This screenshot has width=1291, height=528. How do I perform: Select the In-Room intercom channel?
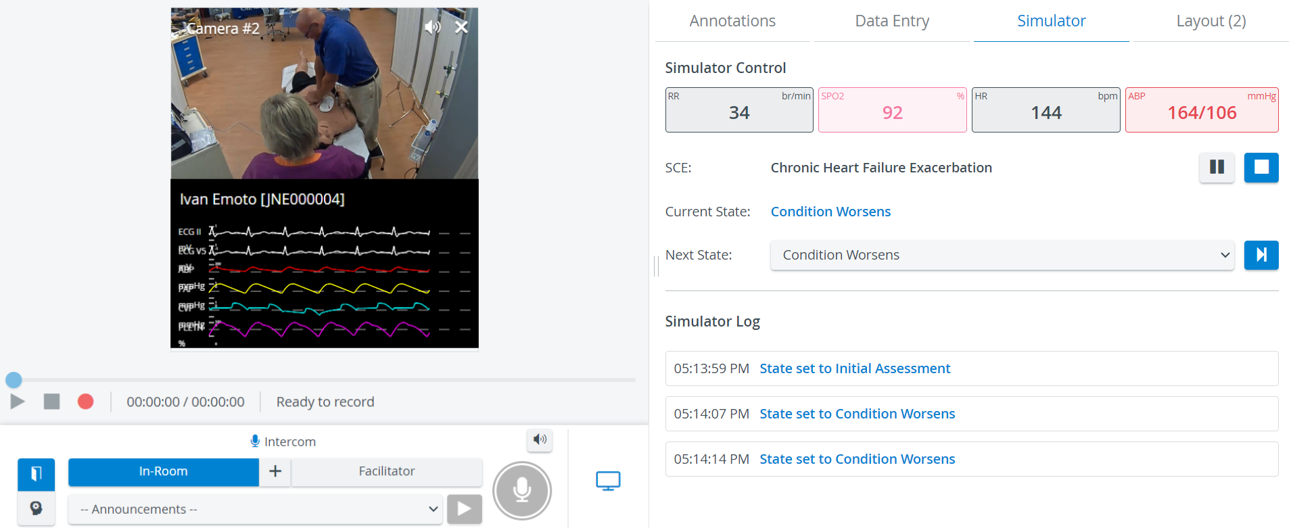164,471
